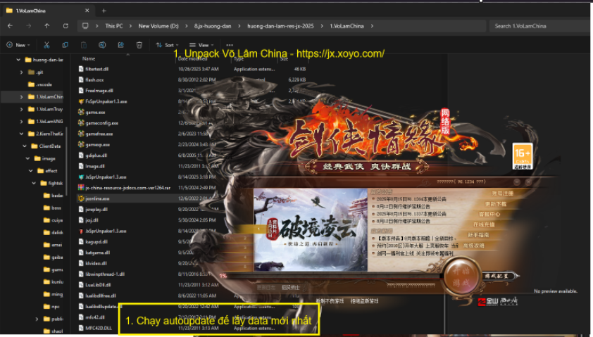
Task: Click the Name column header
Action: [x=89, y=58]
